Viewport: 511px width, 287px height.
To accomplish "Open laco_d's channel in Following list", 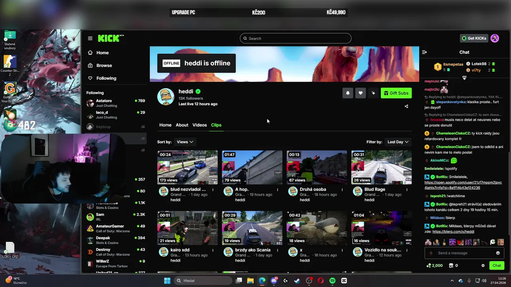I will click(x=116, y=115).
